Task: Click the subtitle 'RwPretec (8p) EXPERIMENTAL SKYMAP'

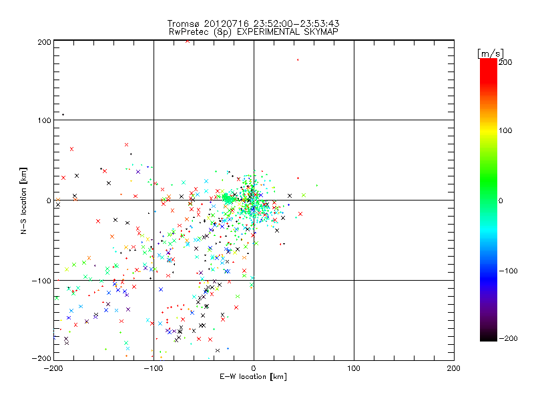Action: (254, 32)
